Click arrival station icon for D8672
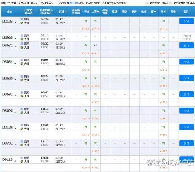 22,47
